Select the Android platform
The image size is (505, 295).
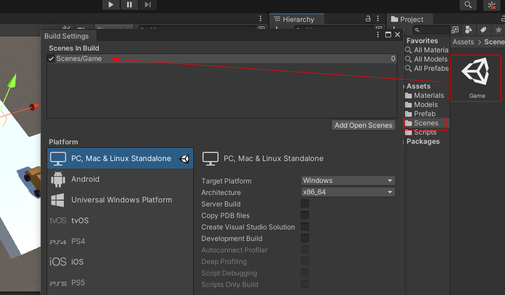click(120, 179)
